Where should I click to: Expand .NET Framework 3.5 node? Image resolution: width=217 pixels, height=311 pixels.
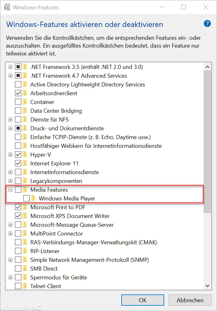11,67
